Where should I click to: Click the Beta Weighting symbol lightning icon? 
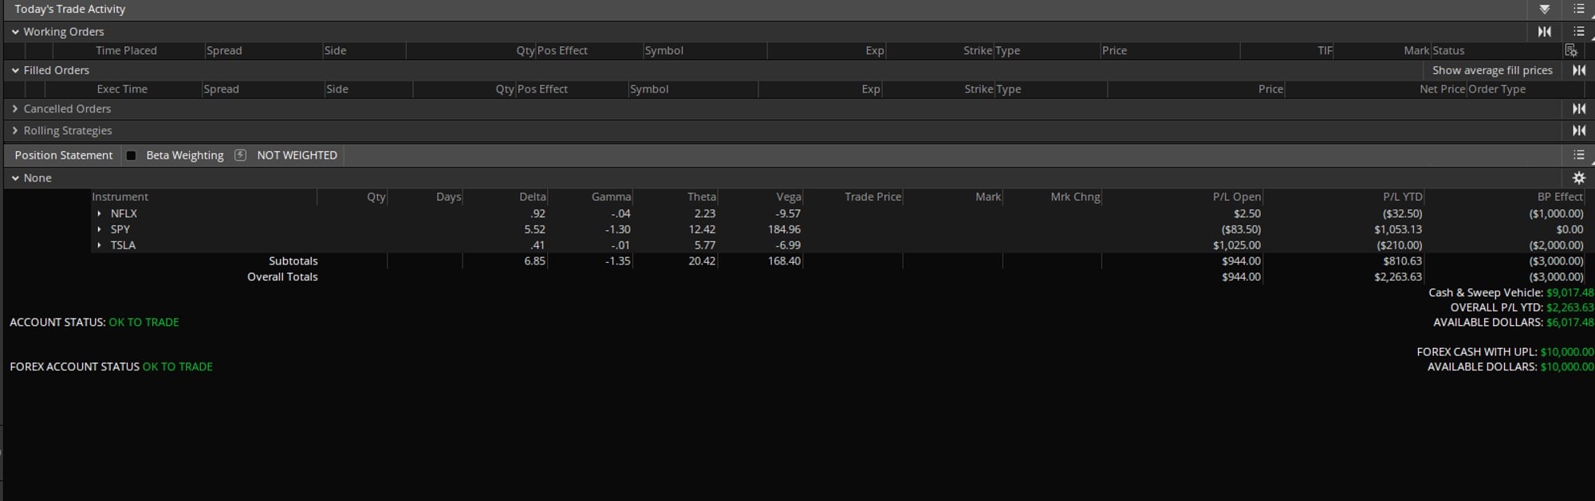pos(240,155)
